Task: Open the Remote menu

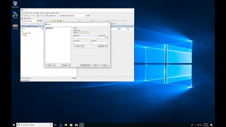Action: [x=53, y=13]
